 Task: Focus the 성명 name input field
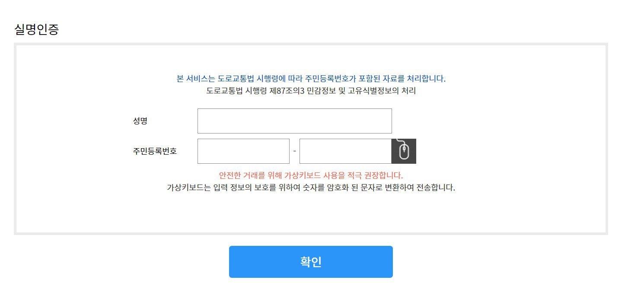tap(295, 121)
